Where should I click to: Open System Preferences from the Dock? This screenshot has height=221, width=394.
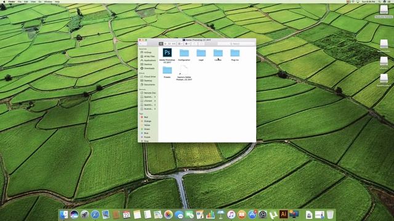coord(263,214)
